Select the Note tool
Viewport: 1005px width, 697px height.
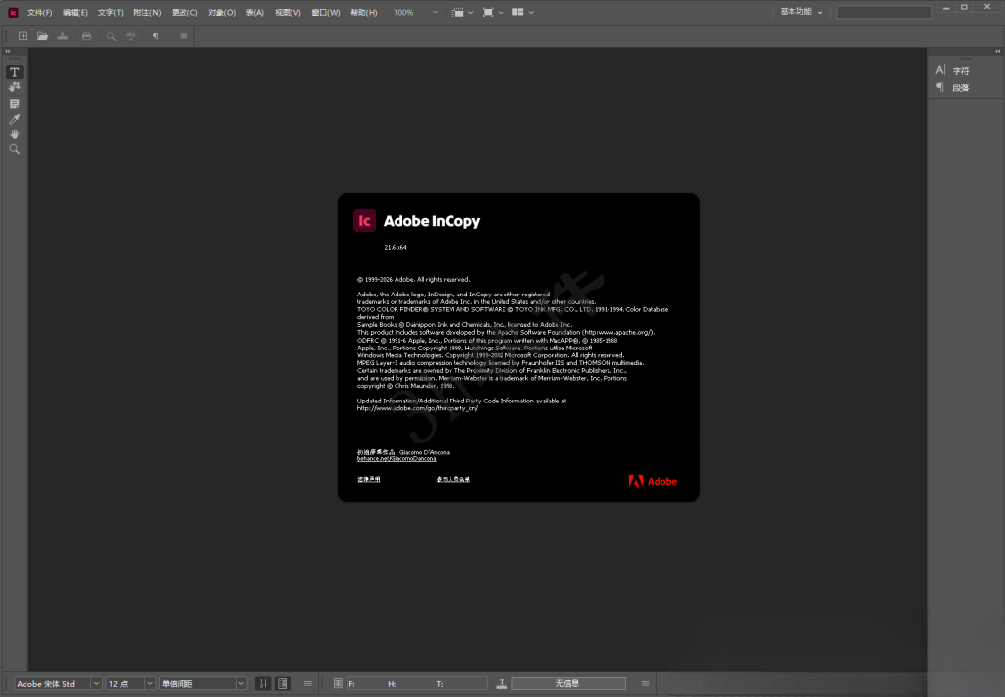[14, 103]
